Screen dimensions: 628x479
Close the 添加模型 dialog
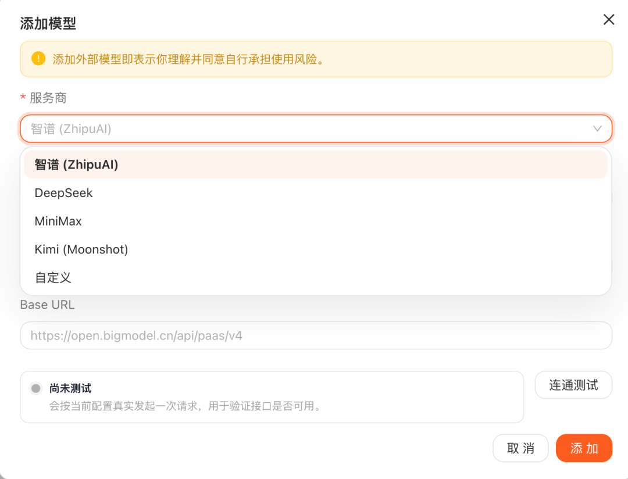coord(609,19)
